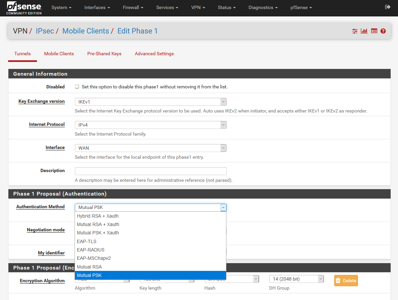Click the Interface field label
This screenshot has height=300, width=398.
pos(55,147)
